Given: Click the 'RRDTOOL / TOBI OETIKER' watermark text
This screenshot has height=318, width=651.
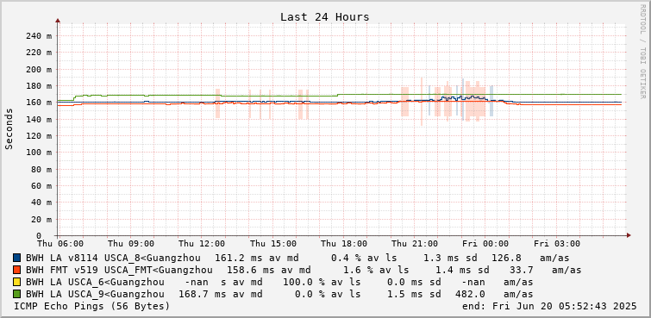Looking at the screenshot, I should point(642,52).
